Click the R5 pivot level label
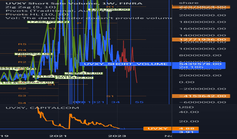The height and width of the screenshot is (139, 237). 22,44
